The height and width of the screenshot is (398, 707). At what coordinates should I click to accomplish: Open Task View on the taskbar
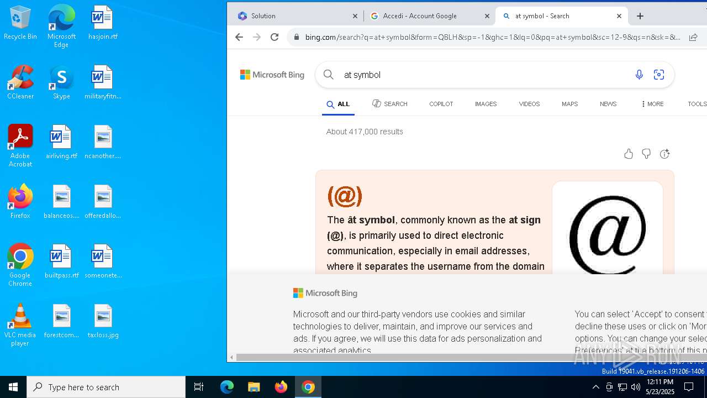point(199,387)
